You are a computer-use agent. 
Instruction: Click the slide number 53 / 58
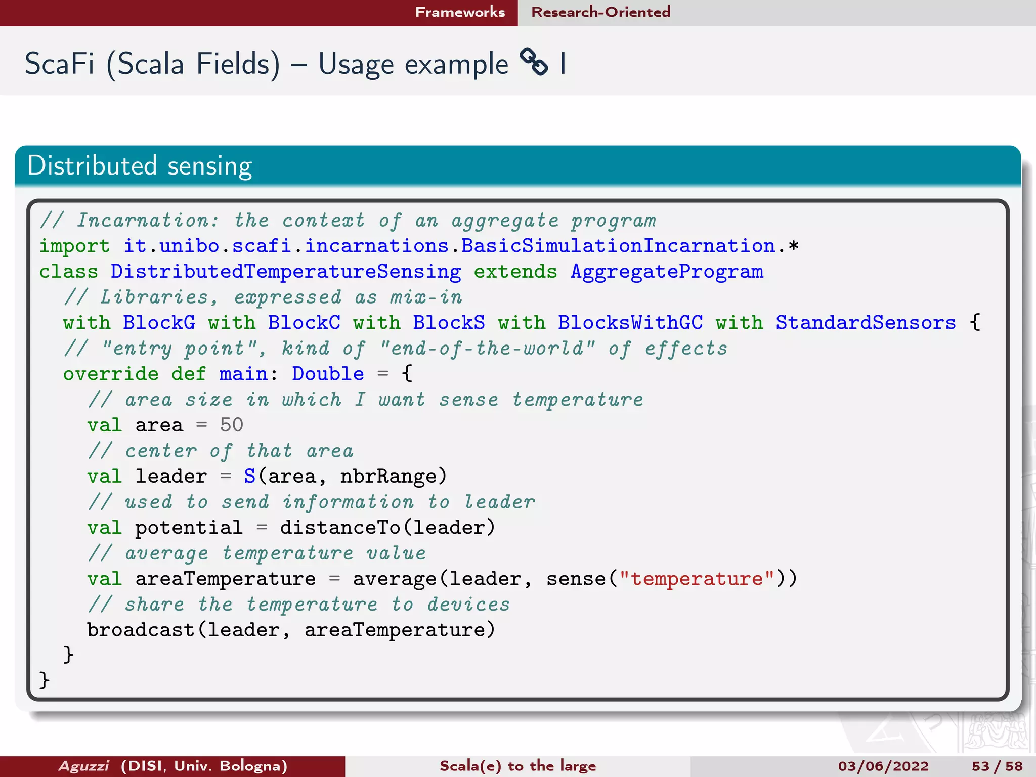997,766
